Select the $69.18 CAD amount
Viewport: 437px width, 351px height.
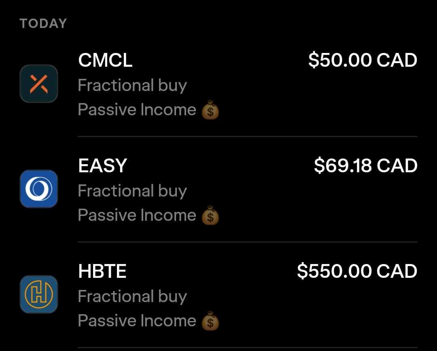(x=366, y=166)
